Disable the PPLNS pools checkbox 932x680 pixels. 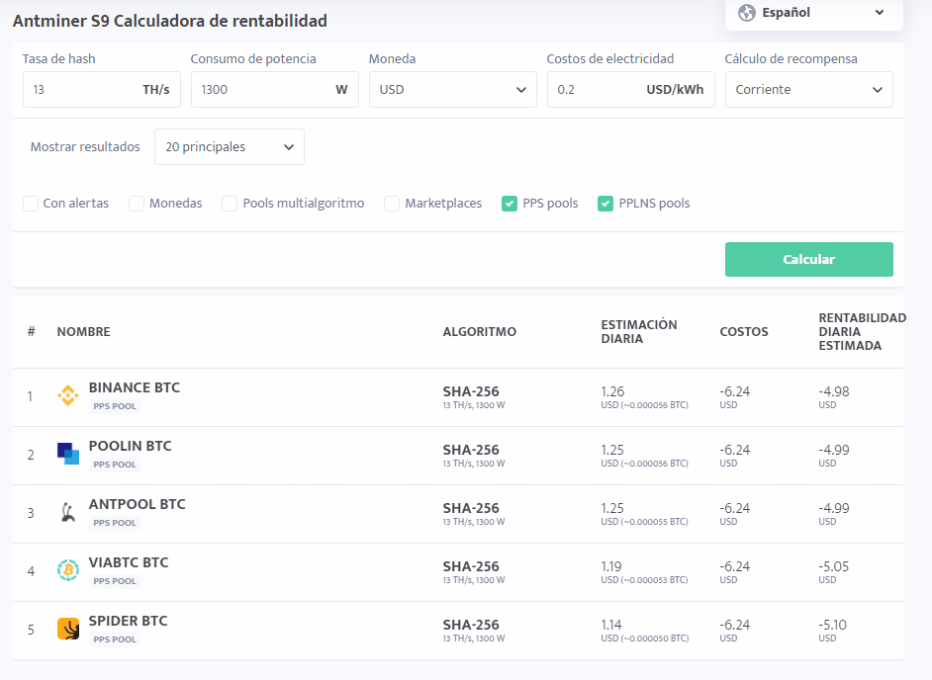[606, 204]
